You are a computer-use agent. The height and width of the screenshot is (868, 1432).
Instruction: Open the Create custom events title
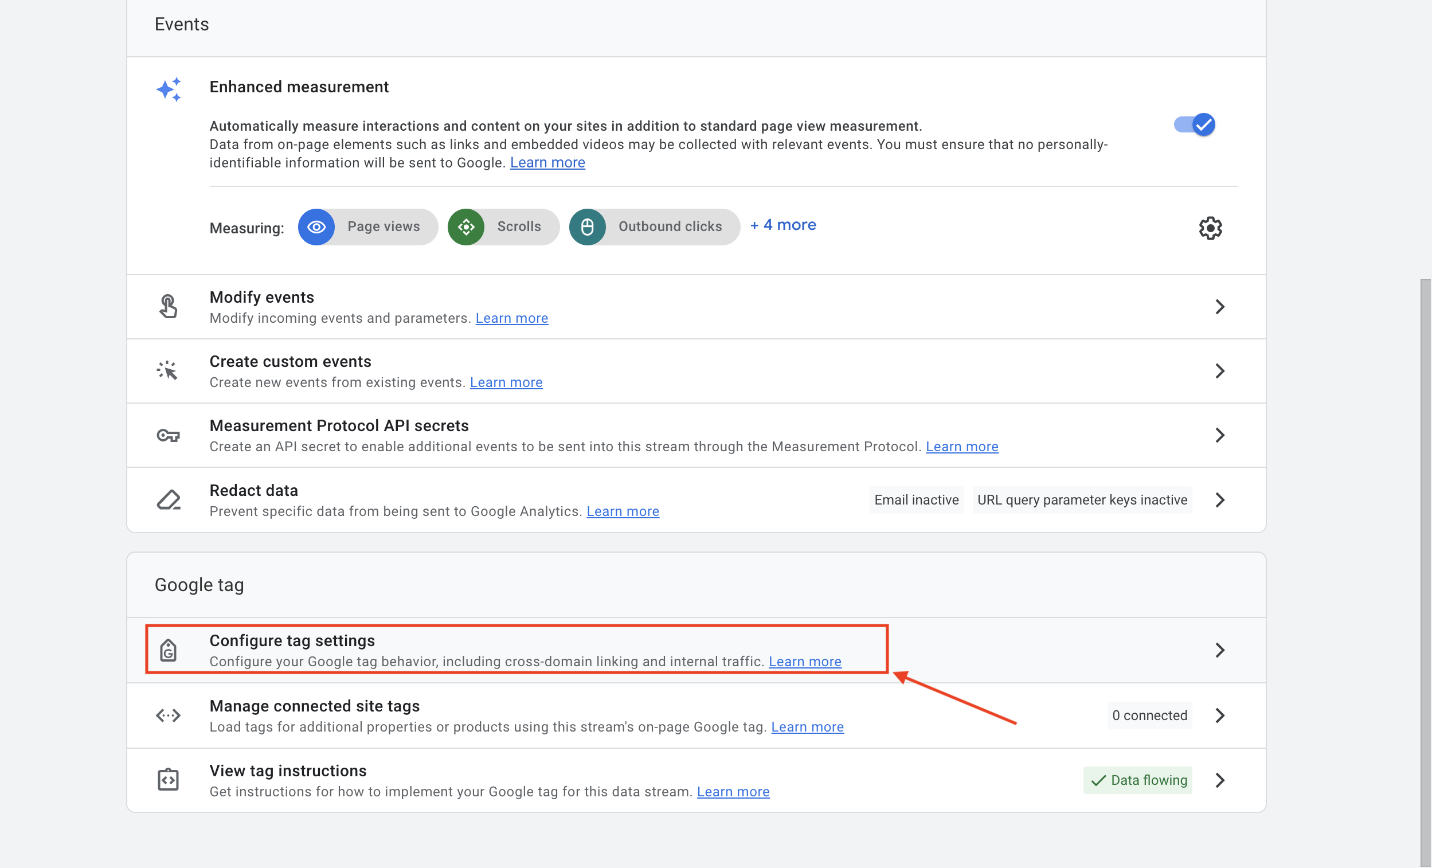point(290,362)
